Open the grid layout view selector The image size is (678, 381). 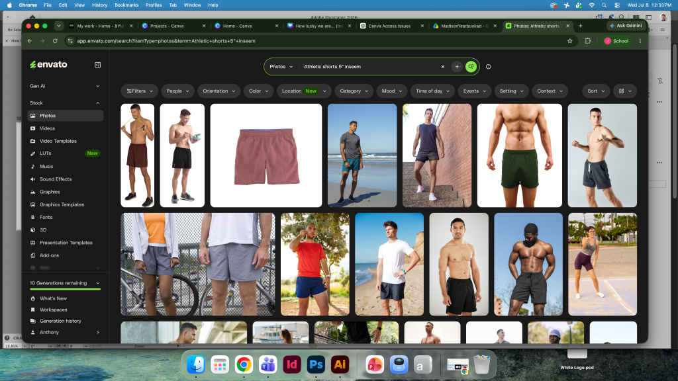click(625, 91)
